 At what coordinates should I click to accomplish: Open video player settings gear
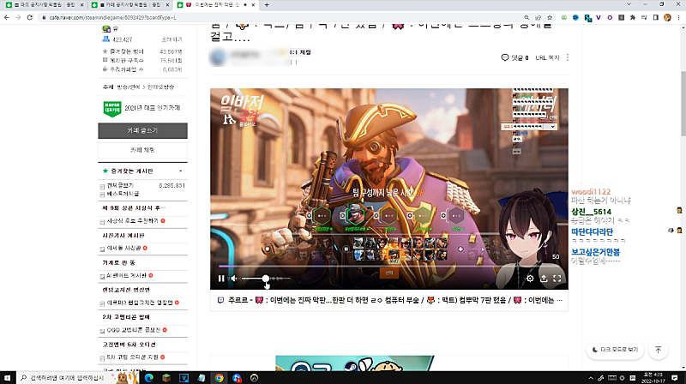(530, 279)
